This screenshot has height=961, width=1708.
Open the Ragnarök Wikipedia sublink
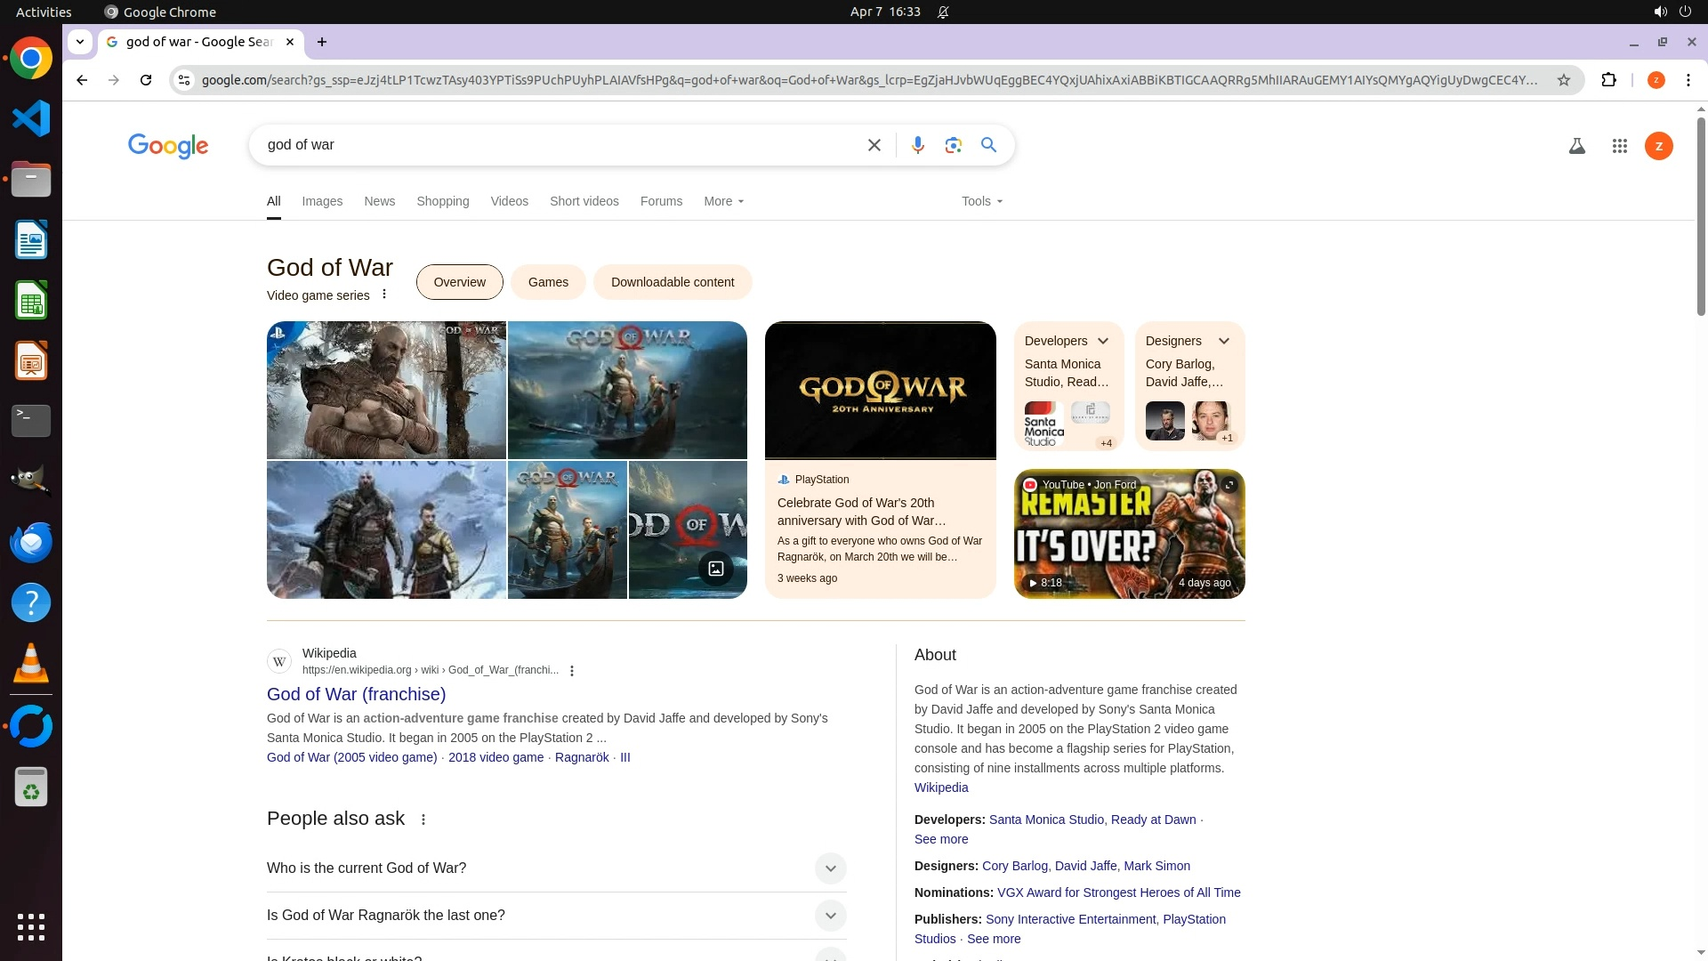pos(582,757)
